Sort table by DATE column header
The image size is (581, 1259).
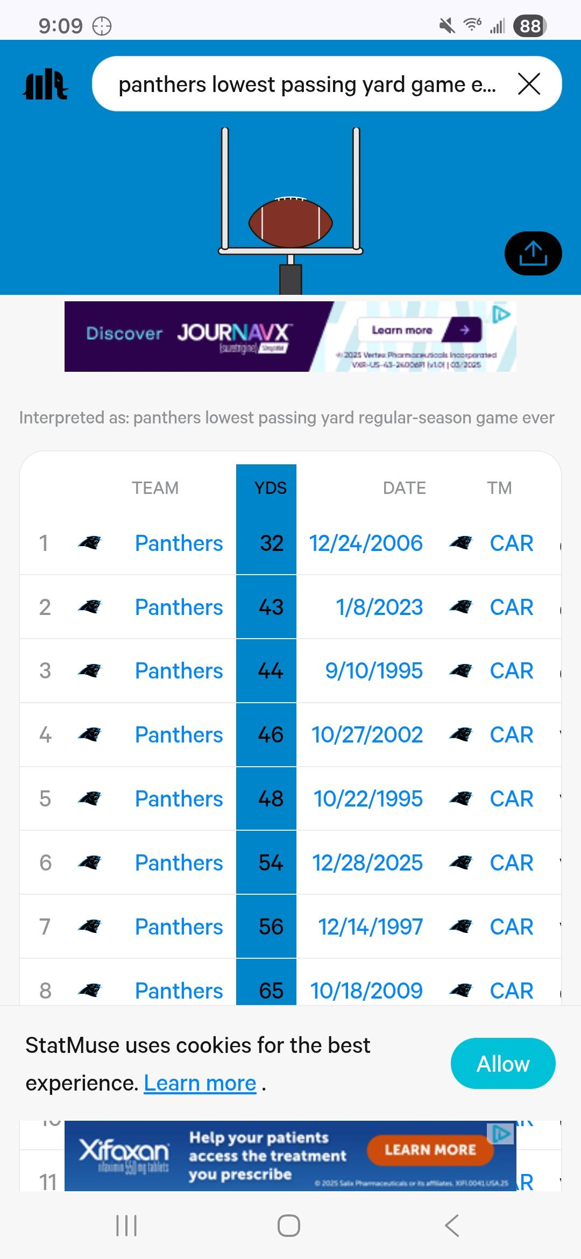tap(404, 488)
